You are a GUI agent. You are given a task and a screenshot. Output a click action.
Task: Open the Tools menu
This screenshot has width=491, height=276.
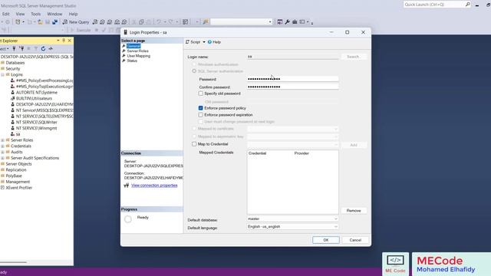coord(36,14)
